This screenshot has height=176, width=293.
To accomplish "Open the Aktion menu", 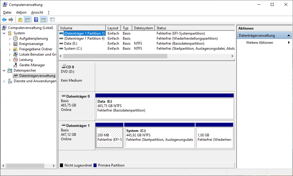I will tap(21, 12).
